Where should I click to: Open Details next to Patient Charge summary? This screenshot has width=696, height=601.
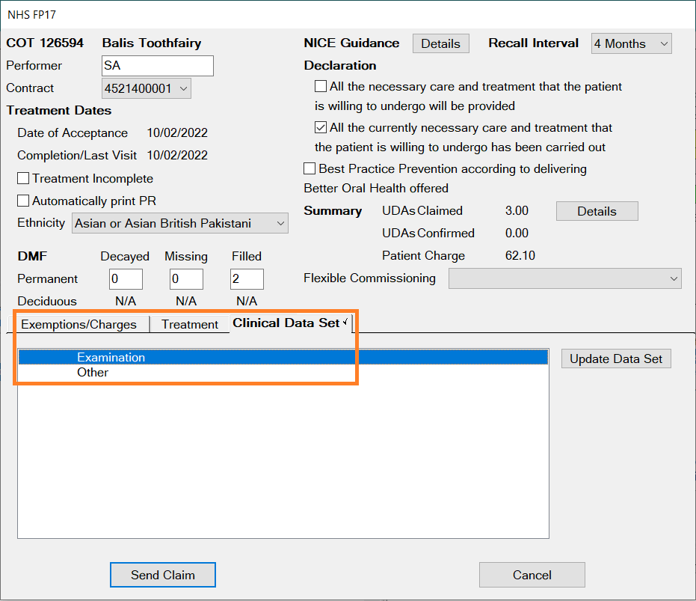click(x=597, y=211)
